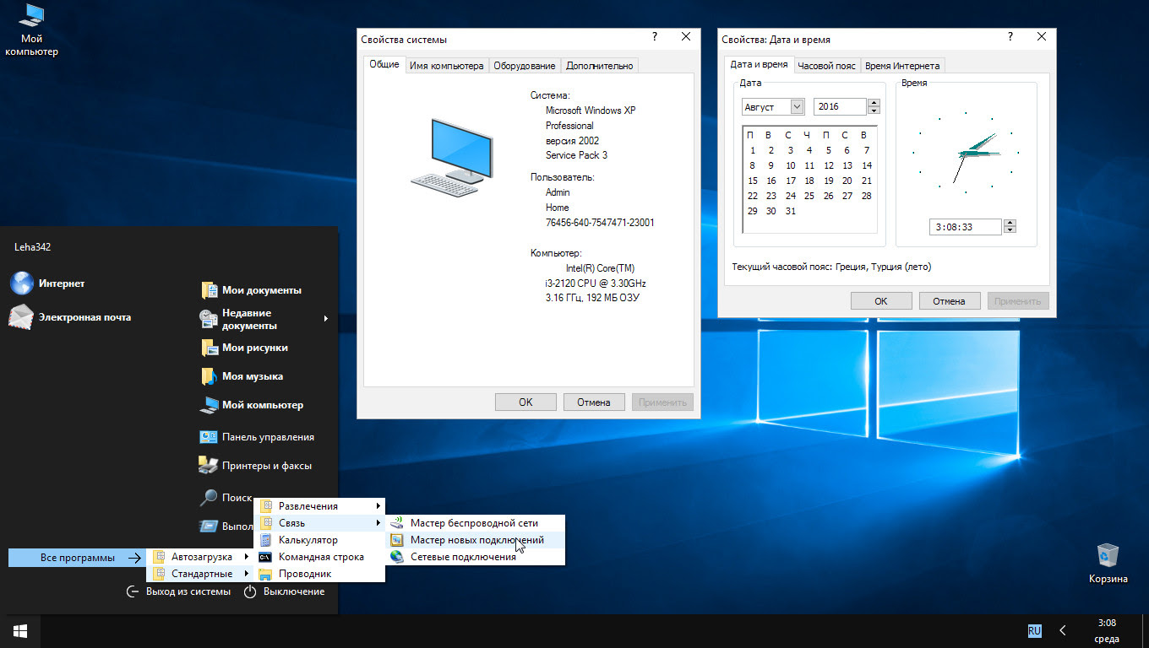Select day 7 in the calendar
This screenshot has height=648, width=1149.
pos(867,150)
